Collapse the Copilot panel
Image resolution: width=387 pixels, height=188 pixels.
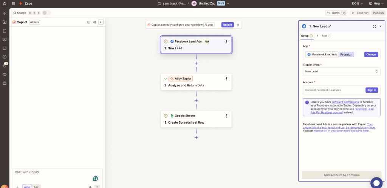click(x=101, y=22)
